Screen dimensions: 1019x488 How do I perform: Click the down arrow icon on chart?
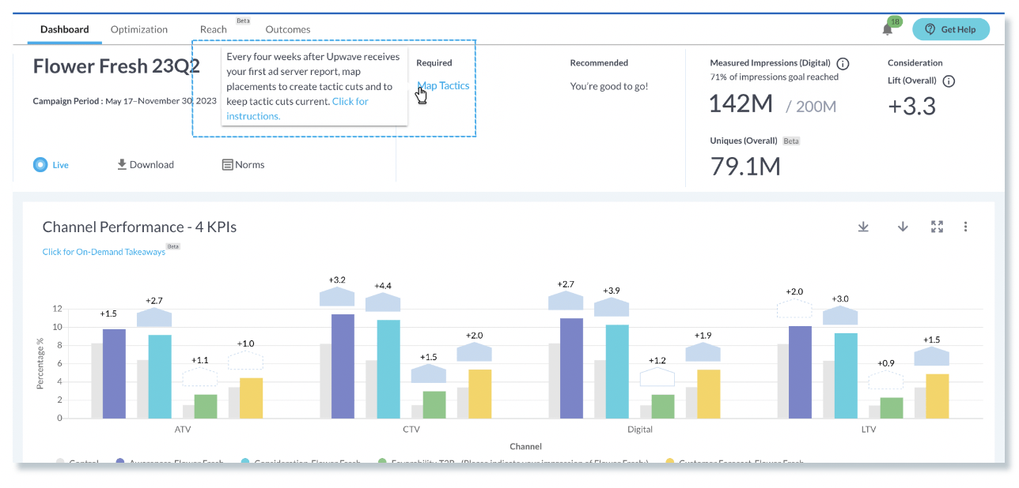pos(903,227)
